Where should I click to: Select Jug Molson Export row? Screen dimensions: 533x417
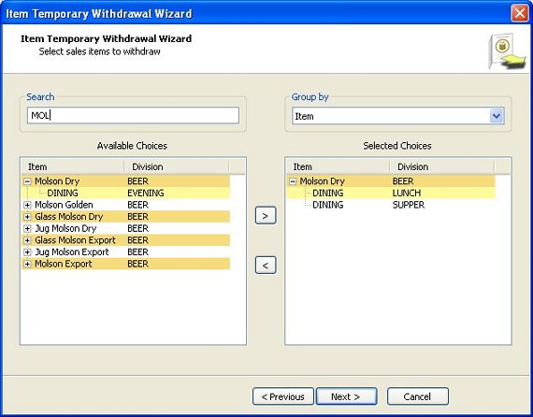pyautogui.click(x=126, y=252)
